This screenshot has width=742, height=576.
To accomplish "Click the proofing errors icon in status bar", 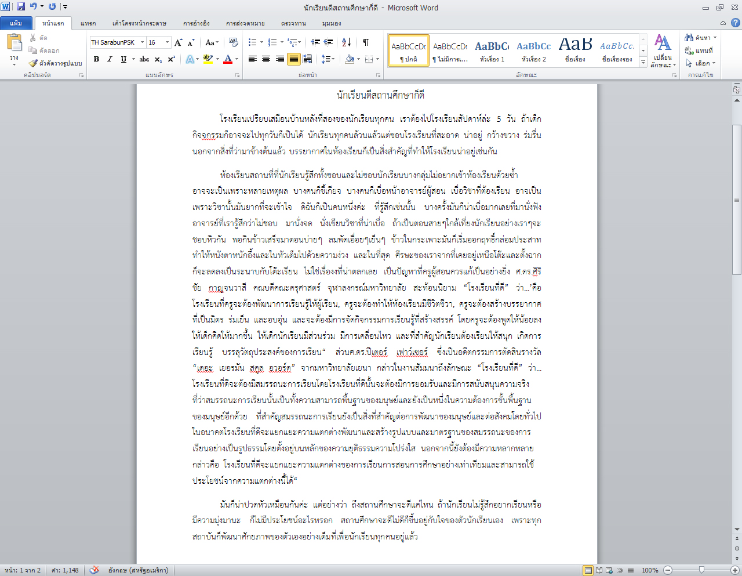I will pos(94,570).
